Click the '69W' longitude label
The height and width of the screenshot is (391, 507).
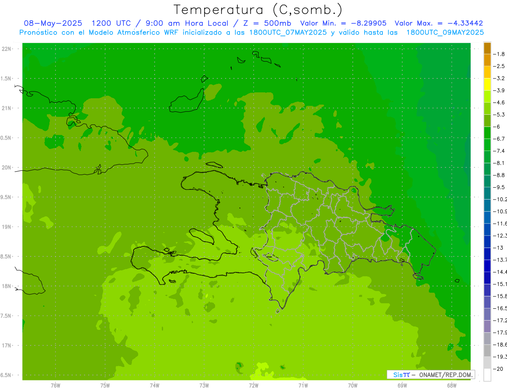tap(402, 386)
